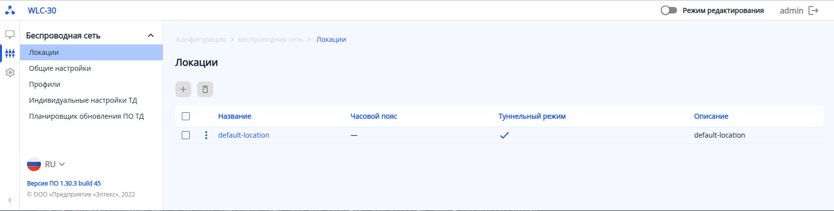The width and height of the screenshot is (834, 211).
Task: Collapse the Беспроводная сеть section
Action: [151, 35]
